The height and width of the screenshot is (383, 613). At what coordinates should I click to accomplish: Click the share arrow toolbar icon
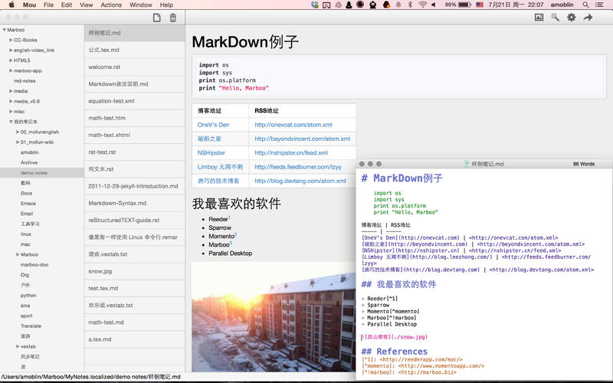pyautogui.click(x=588, y=17)
